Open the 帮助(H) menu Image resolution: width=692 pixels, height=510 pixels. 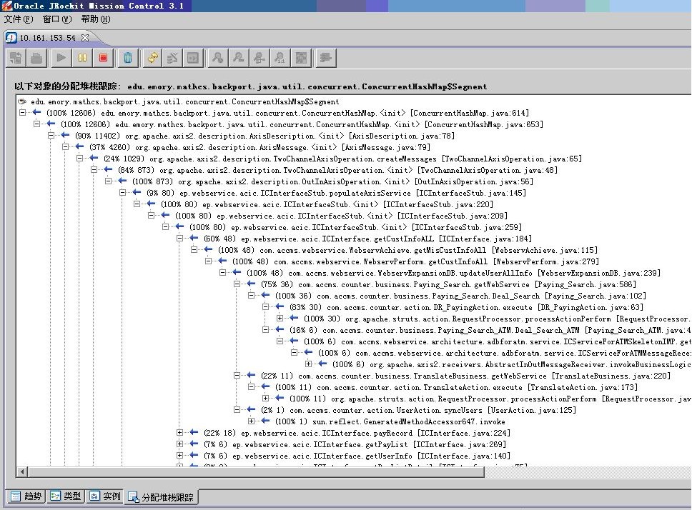[x=96, y=19]
